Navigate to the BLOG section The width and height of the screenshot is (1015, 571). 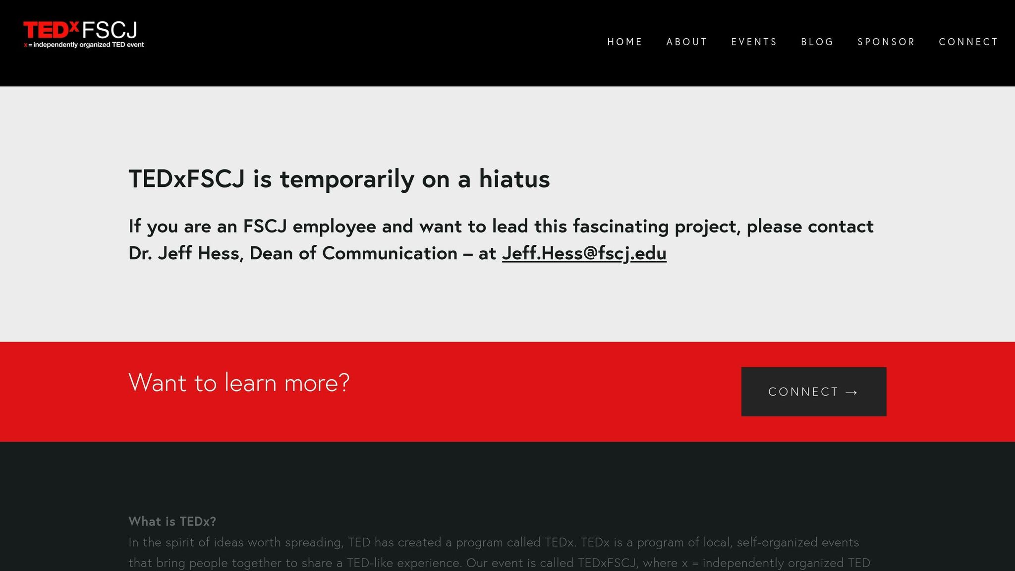817,42
